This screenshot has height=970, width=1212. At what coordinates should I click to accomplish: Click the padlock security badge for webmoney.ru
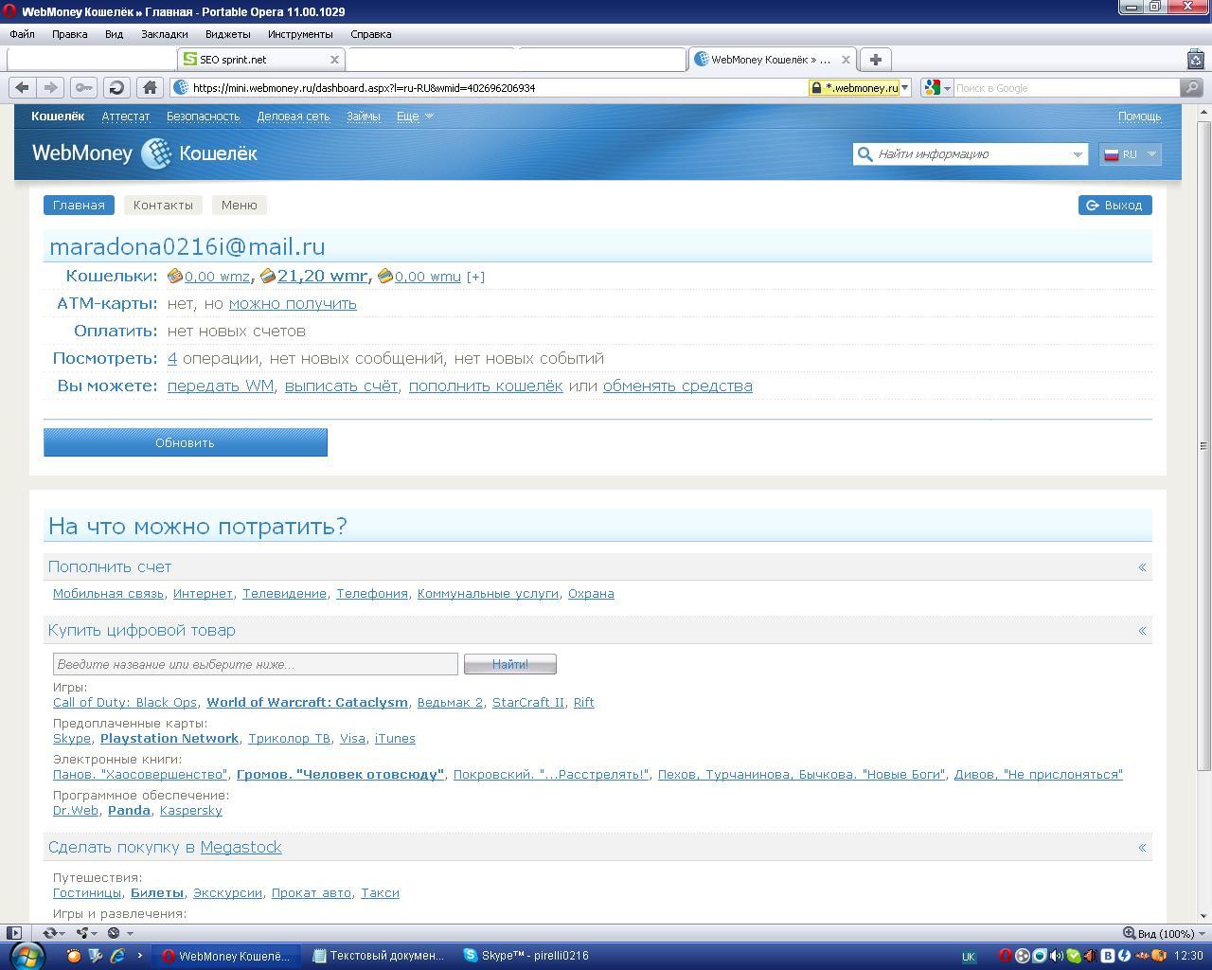pyautogui.click(x=853, y=88)
